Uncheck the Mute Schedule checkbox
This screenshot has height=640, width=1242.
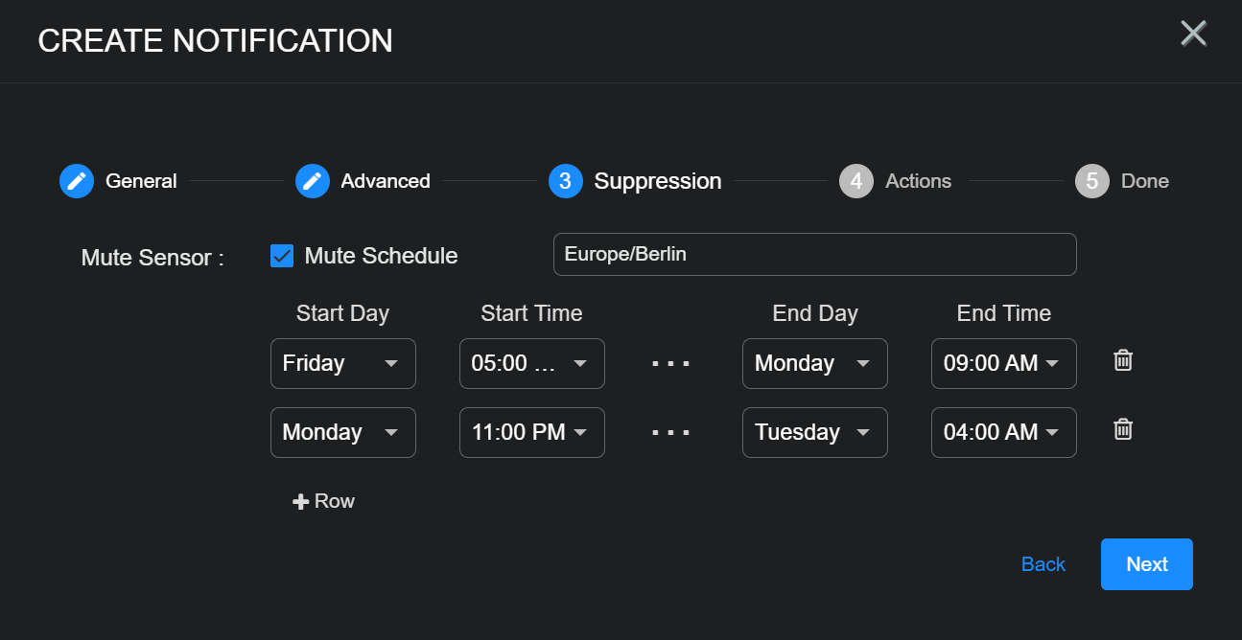(282, 256)
